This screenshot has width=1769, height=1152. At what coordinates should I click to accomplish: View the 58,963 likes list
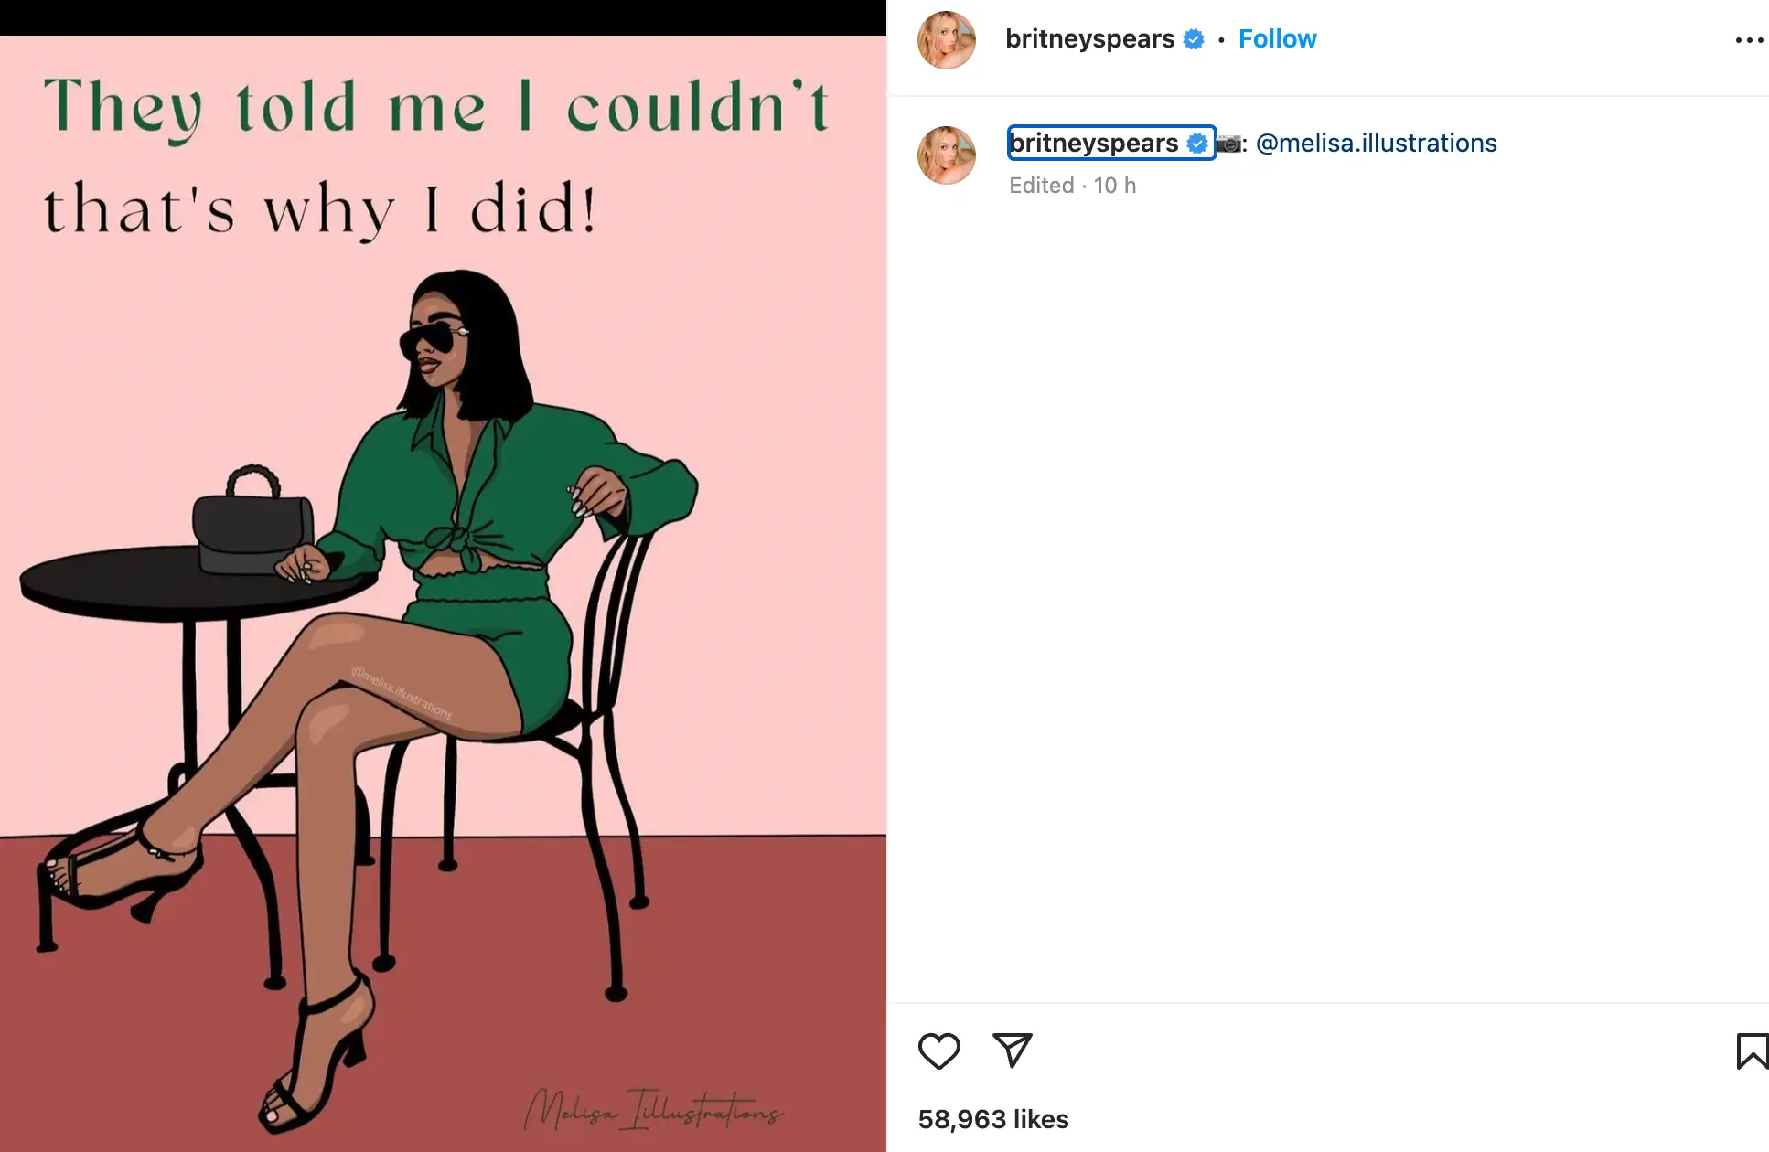(992, 1118)
